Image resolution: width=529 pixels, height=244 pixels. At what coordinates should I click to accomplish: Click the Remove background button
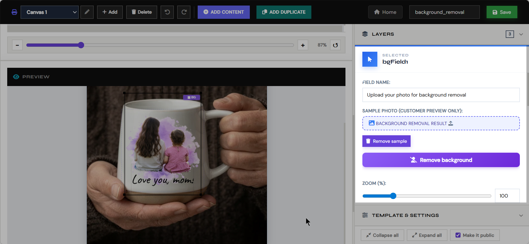[x=441, y=160]
